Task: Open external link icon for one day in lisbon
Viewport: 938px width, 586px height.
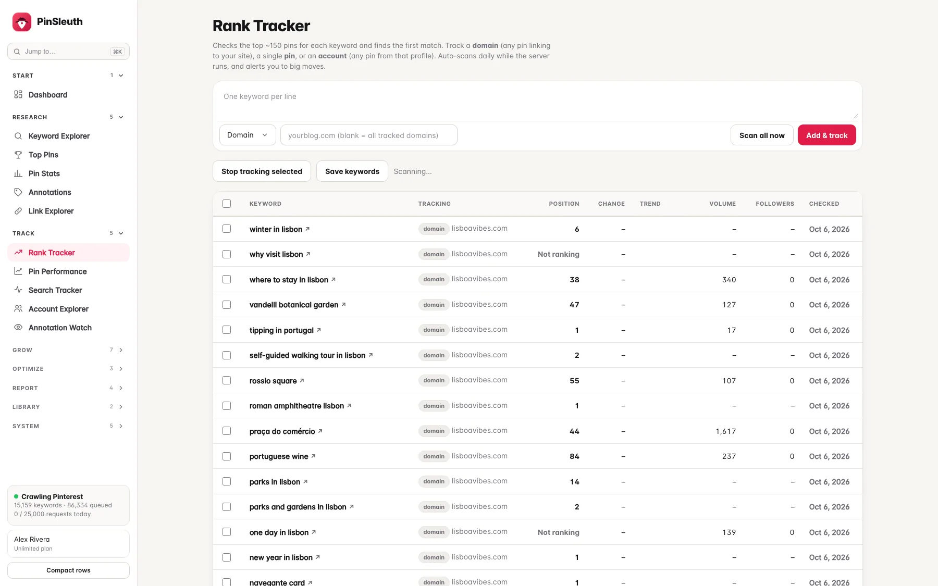Action: tap(314, 532)
